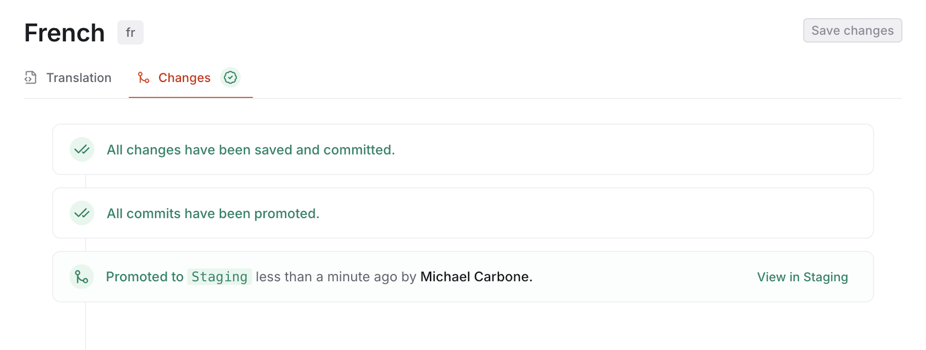Click the checkmark circle inside the verified badge
The width and height of the screenshot is (926, 350).
click(x=231, y=77)
